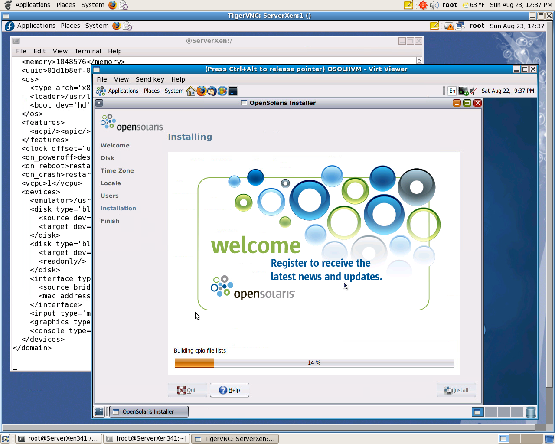Select the Disk step in installer sidebar

[x=108, y=158]
